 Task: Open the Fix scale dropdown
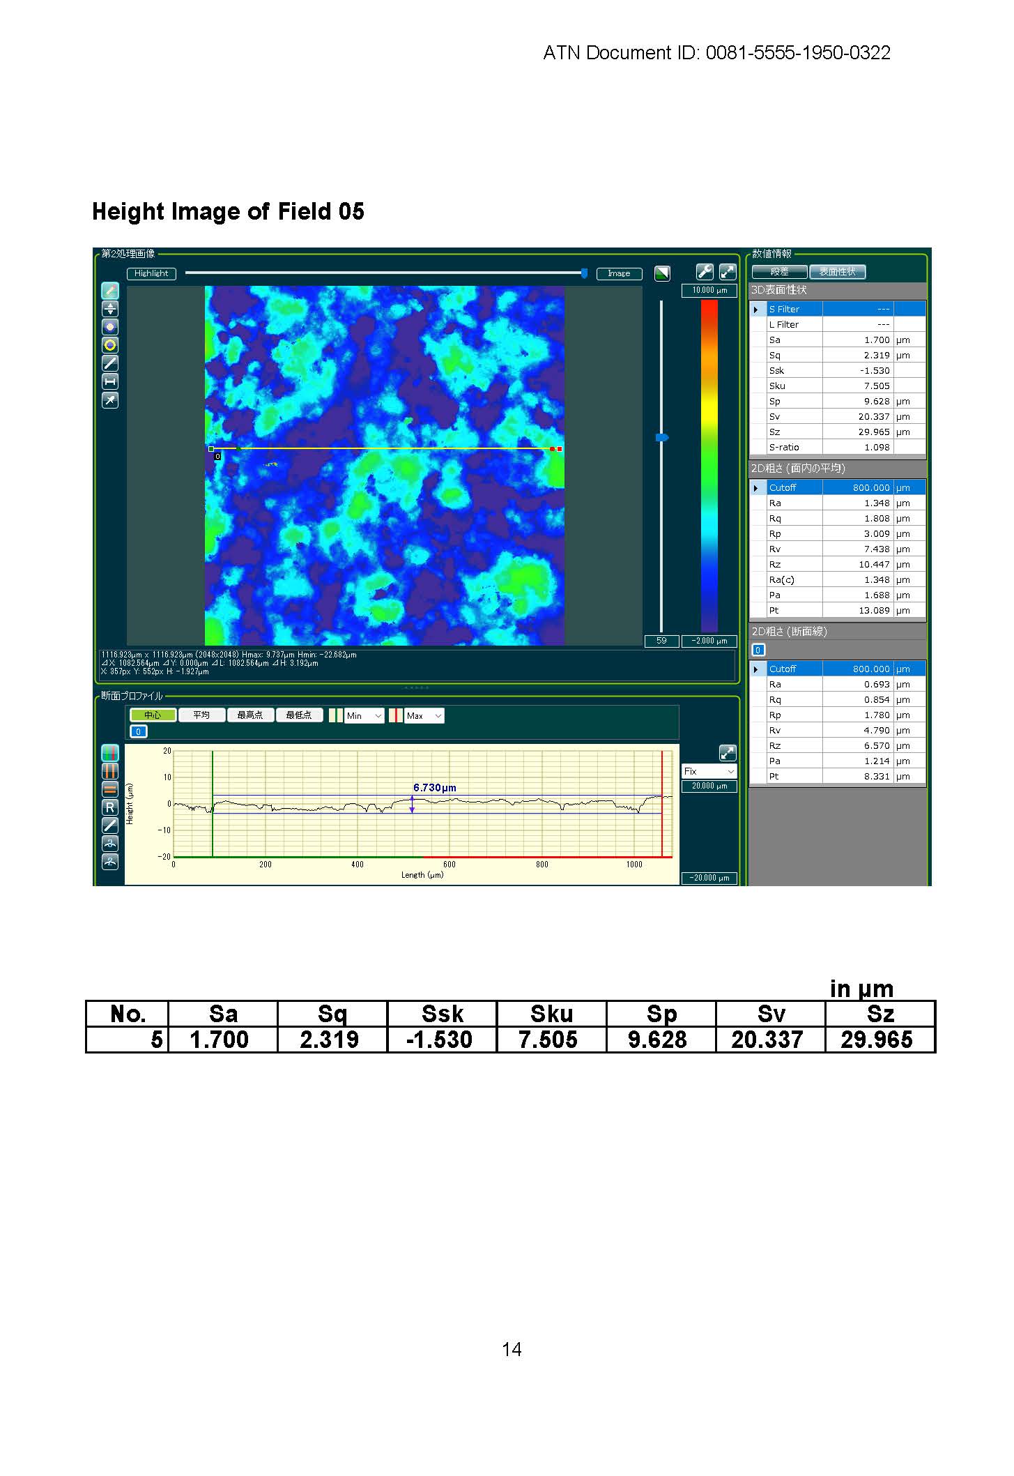tap(709, 771)
